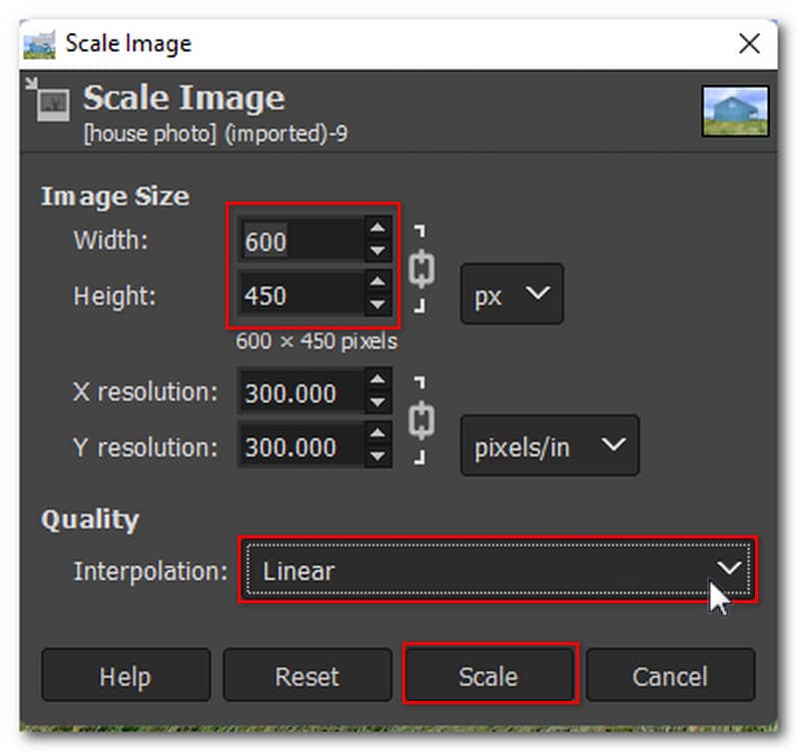Viewport: 799px width, 753px height.
Task: Click the 'Width:' label
Action: point(111,240)
